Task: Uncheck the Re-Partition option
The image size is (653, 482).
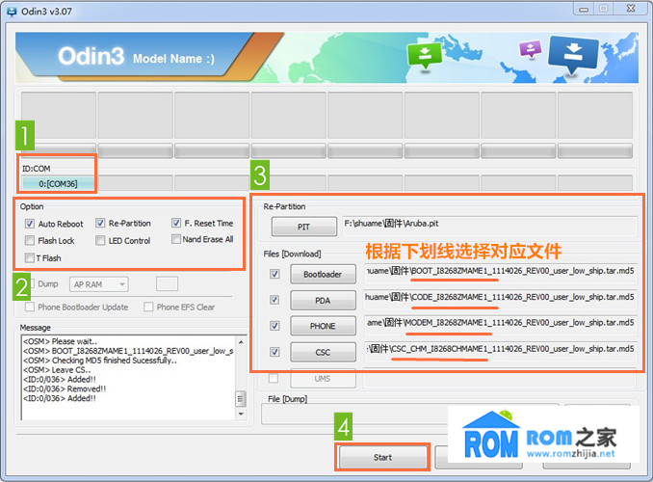Action: 100,223
